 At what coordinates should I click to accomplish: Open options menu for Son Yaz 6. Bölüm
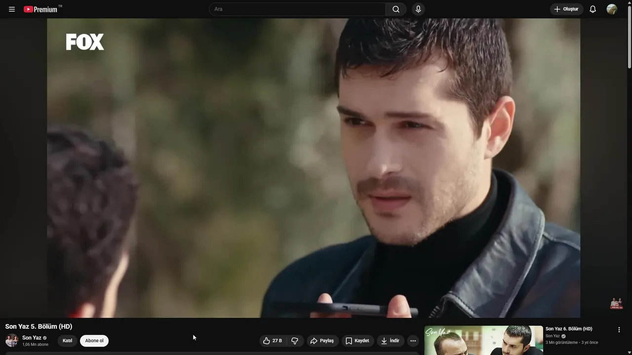point(619,330)
